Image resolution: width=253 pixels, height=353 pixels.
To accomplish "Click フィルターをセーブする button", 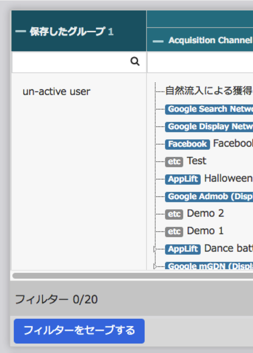I will point(79,331).
